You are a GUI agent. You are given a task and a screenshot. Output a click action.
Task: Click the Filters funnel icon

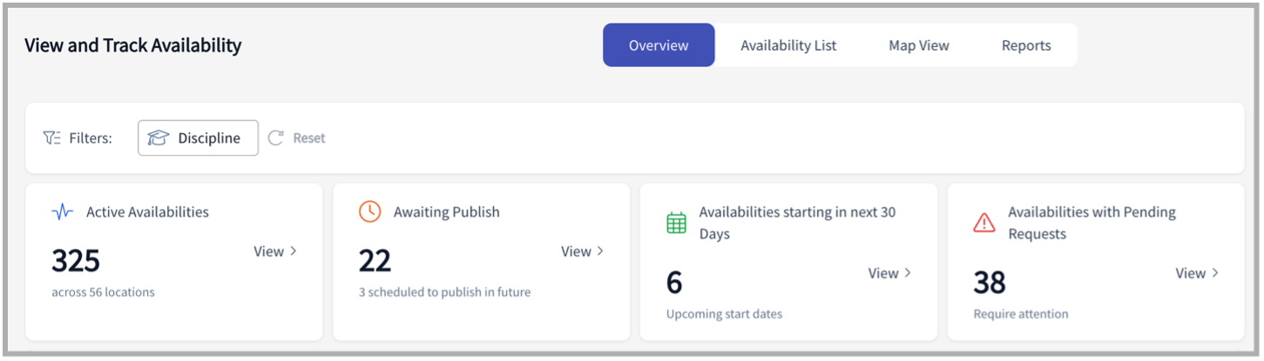pyautogui.click(x=52, y=138)
